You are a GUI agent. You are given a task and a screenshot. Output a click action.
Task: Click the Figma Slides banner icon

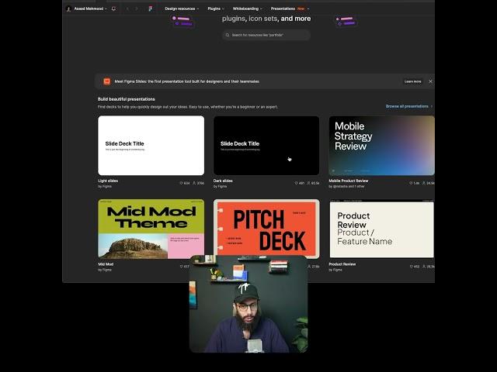point(107,81)
